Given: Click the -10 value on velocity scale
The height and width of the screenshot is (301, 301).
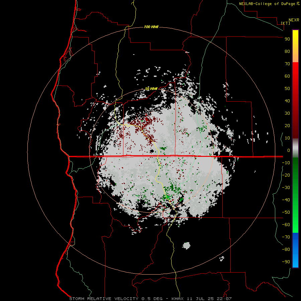Looking at the screenshot, I should tap(286, 163).
